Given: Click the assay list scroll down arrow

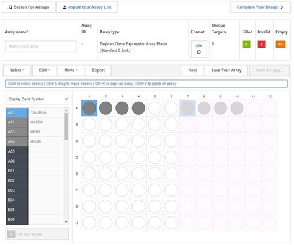Looking at the screenshot, I should point(66,222).
